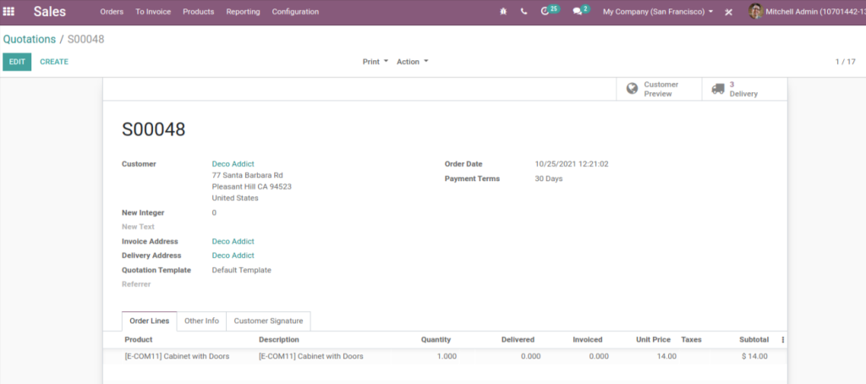Open conversations chat icon with 2 badge

pyautogui.click(x=581, y=10)
